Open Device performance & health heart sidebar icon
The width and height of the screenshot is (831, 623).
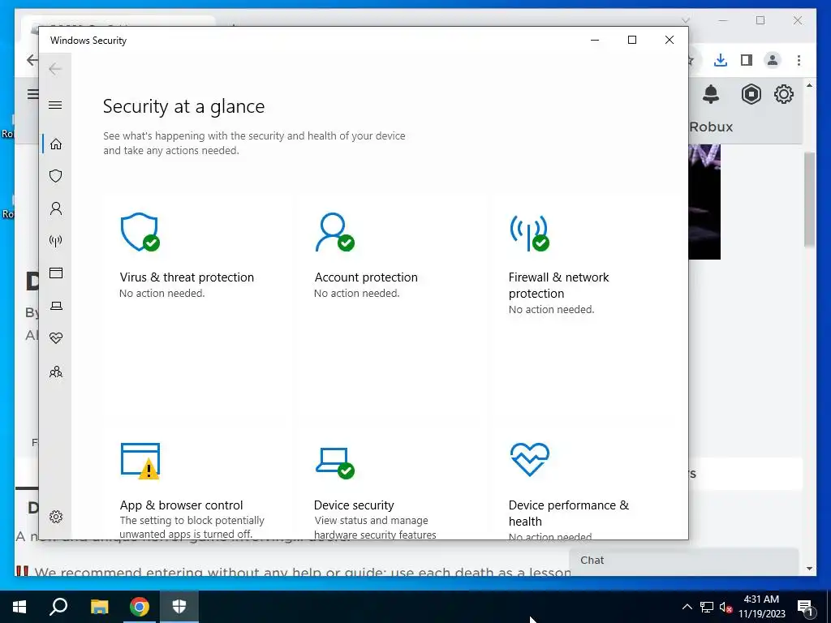tap(56, 338)
